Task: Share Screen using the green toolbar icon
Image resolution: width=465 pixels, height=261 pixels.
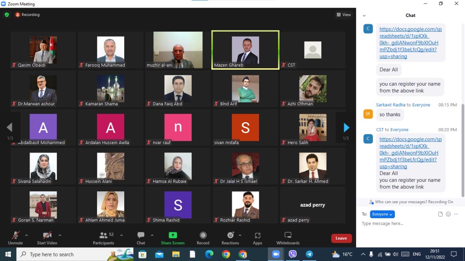Action: [x=173, y=238]
